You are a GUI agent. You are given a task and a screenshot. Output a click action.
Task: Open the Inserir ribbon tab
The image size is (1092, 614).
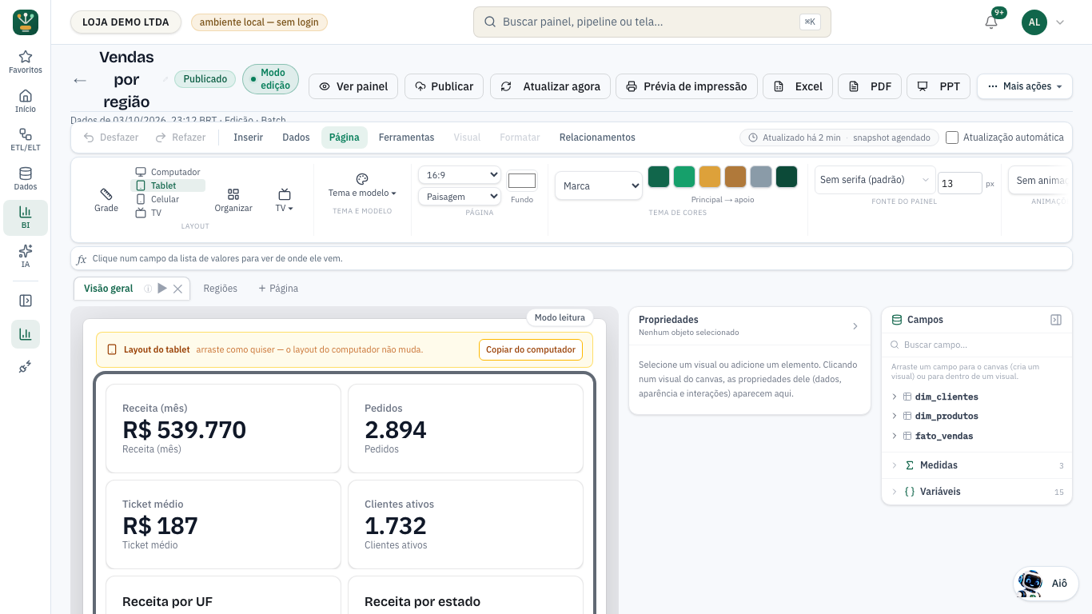coord(248,138)
